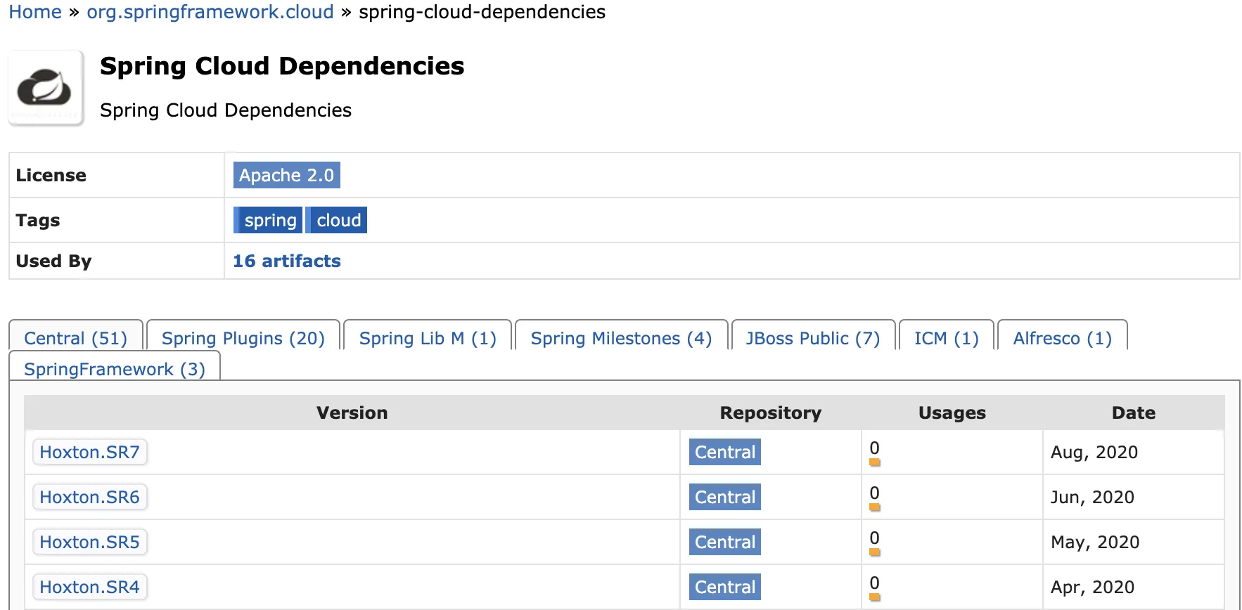Screen dimensions: 1242x610
Task: Select the spring tag
Action: tap(268, 220)
